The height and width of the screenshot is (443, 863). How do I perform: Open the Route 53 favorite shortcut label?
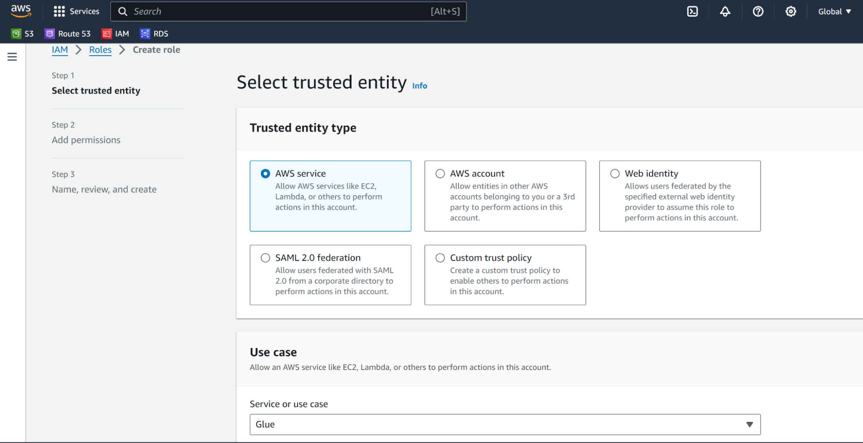point(74,34)
